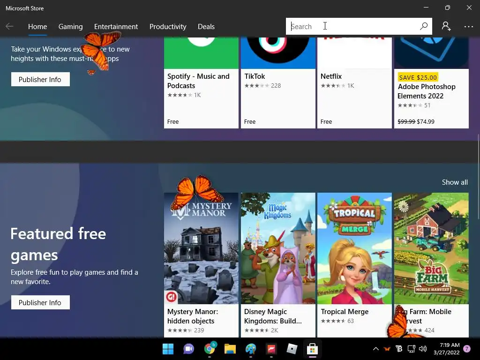Open the Entertainment tab
The height and width of the screenshot is (360, 480).
(116, 27)
